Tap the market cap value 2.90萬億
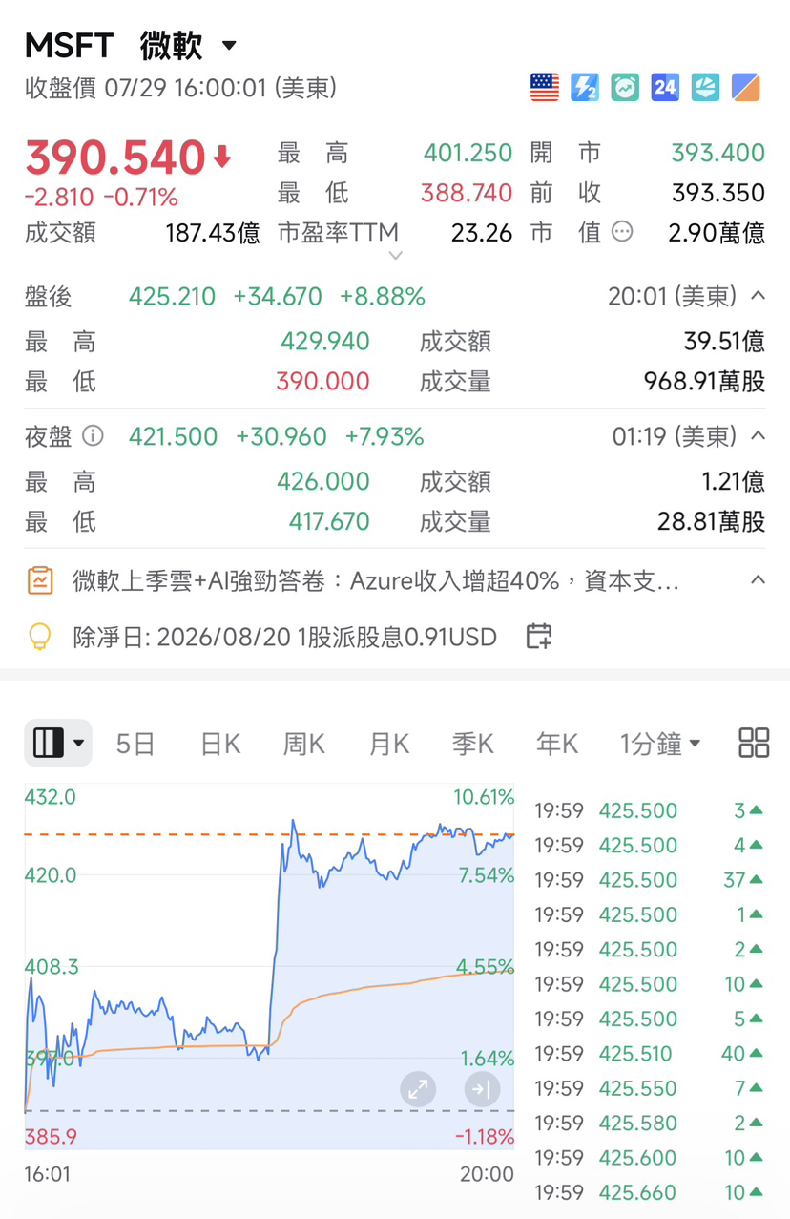This screenshot has height=1219, width=790. tap(717, 233)
